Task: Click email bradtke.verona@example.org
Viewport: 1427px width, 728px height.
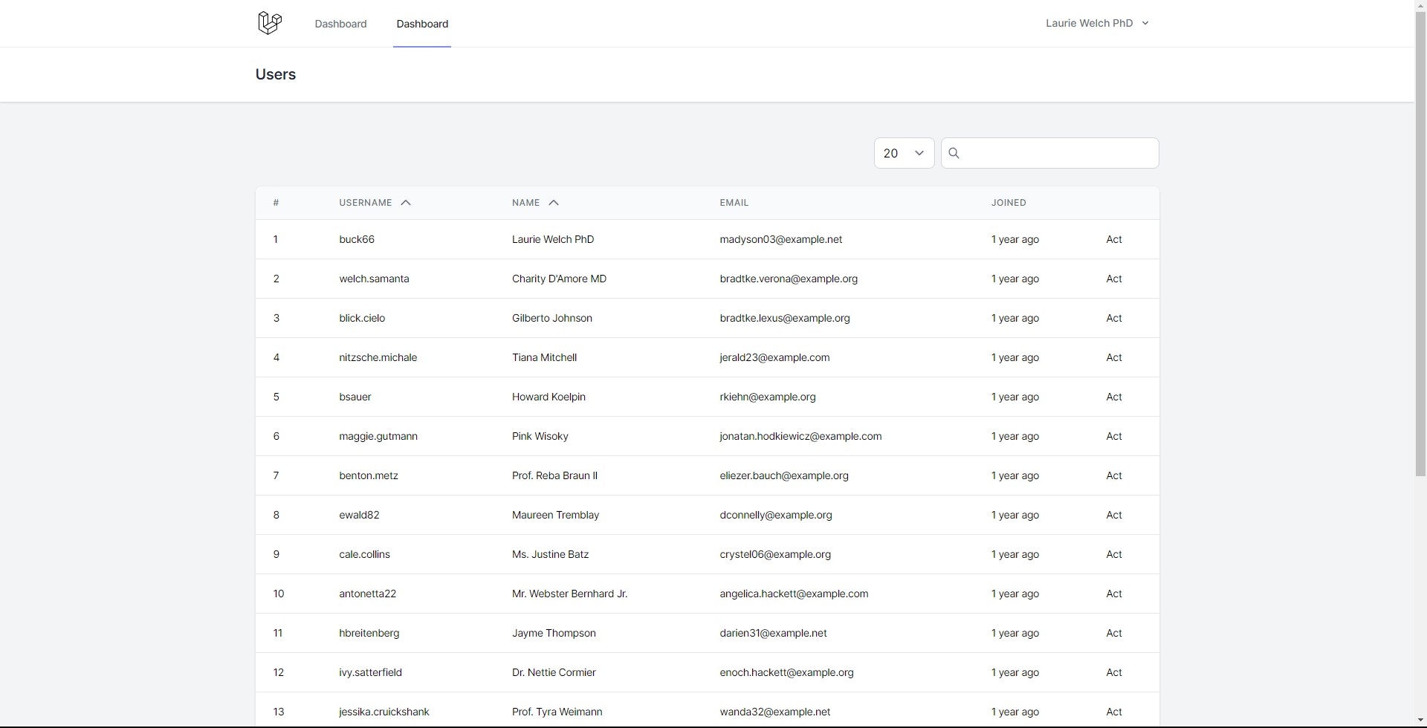Action: tap(789, 279)
